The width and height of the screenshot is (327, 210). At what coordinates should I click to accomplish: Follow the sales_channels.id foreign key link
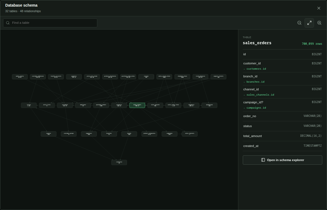point(260,95)
